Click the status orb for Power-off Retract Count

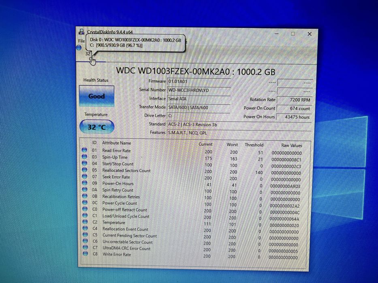85,209
